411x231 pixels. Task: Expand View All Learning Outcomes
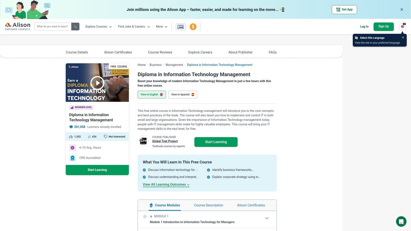(x=166, y=184)
